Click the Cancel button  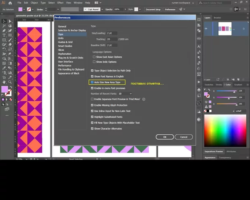[x=183, y=137]
